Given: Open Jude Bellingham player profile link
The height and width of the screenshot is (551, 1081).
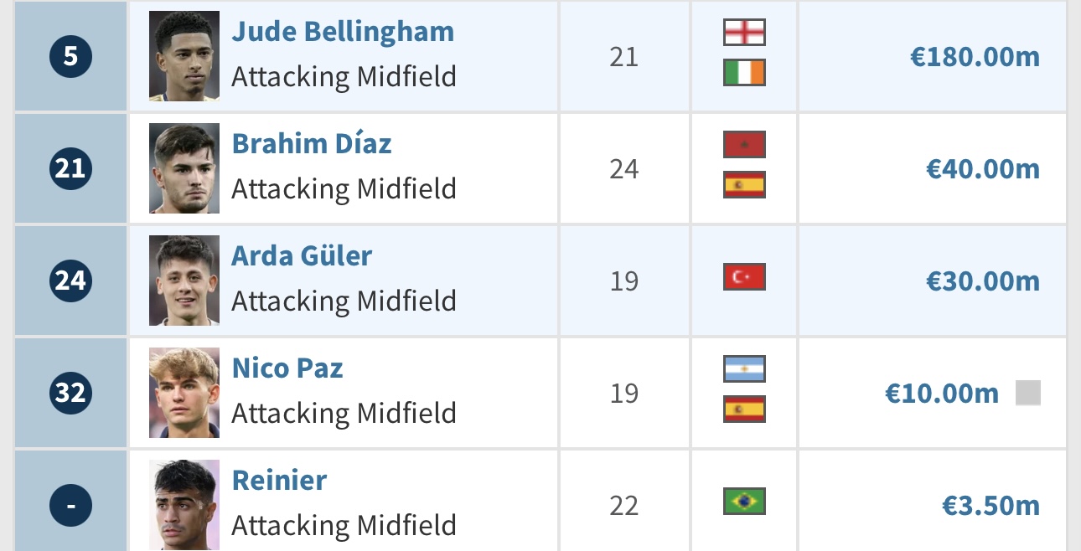Looking at the screenshot, I should tap(343, 32).
